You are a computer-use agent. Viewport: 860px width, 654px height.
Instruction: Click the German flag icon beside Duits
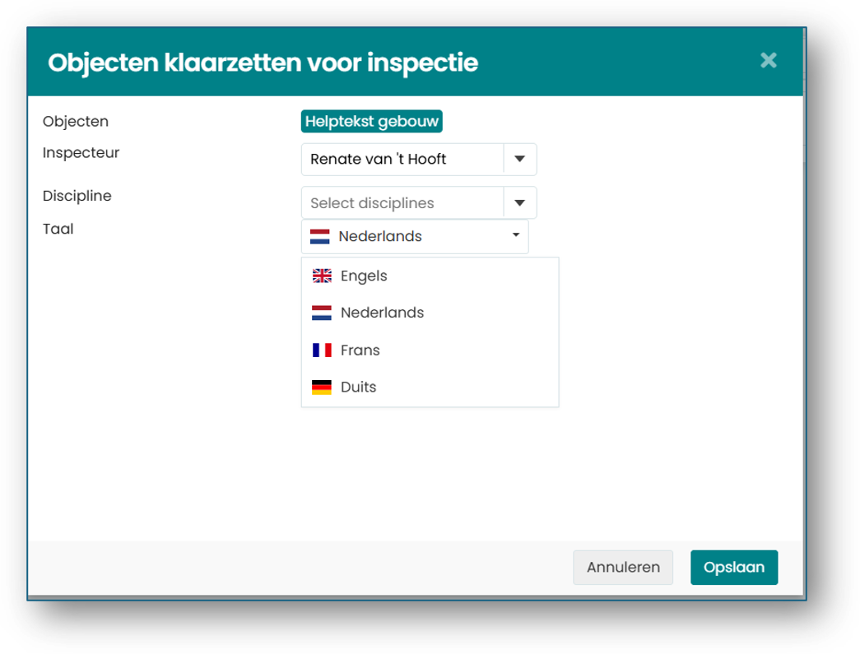[x=322, y=387]
